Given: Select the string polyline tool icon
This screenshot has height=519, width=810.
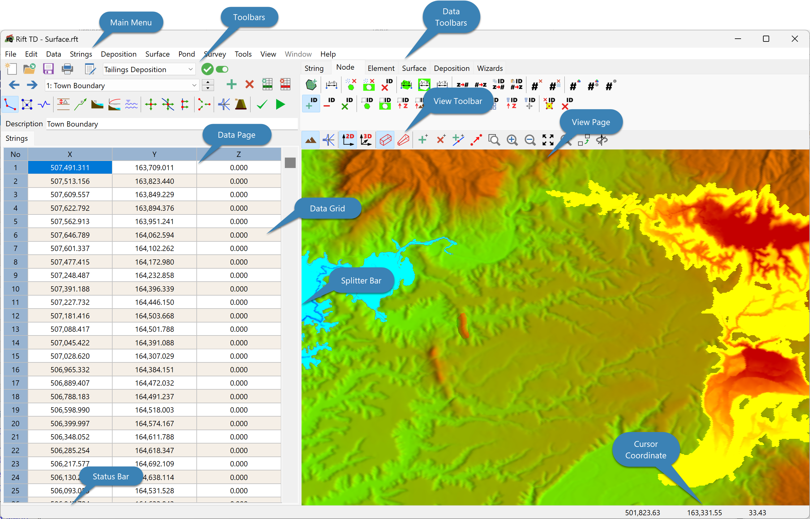Looking at the screenshot, I should tap(10, 105).
